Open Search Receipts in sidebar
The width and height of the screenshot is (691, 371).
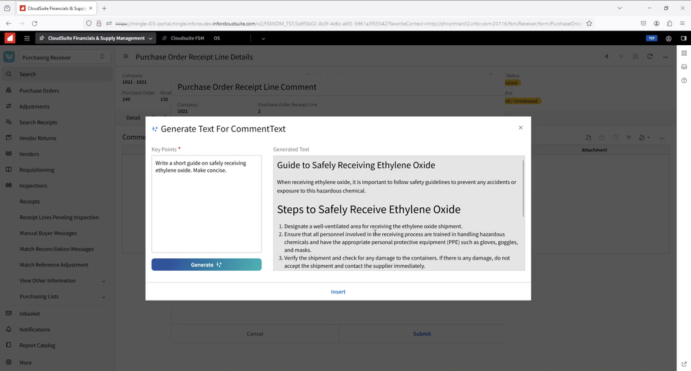click(38, 122)
